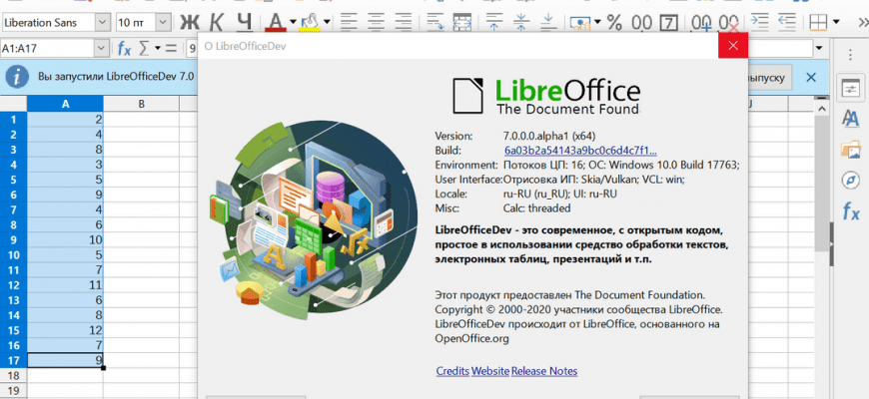Center cell text horizontally
This screenshot has height=399, width=869.
377,22
